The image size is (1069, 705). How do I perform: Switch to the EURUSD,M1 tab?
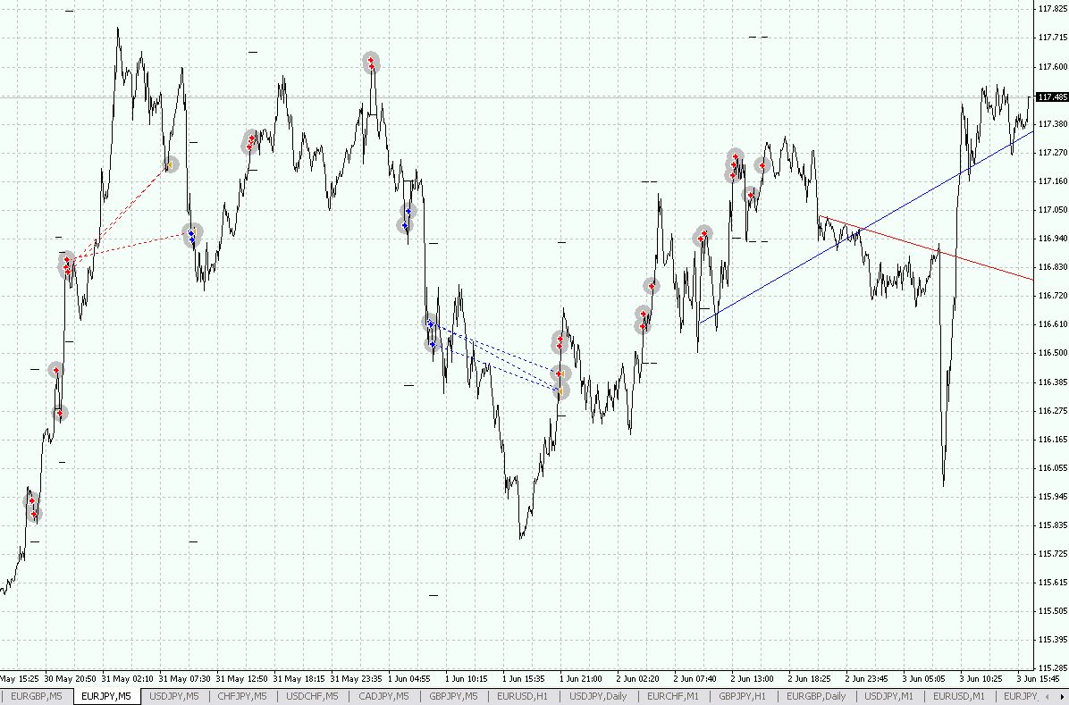tap(958, 696)
